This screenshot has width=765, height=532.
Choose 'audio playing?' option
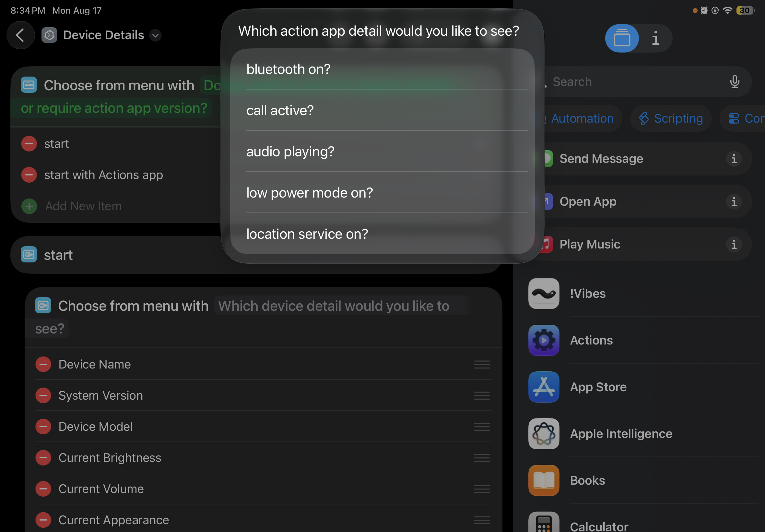(x=382, y=152)
